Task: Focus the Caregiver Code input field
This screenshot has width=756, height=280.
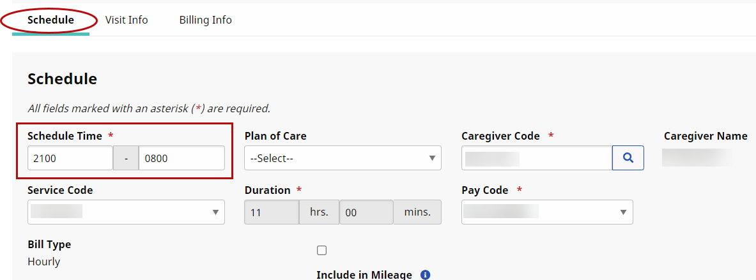Action: pyautogui.click(x=537, y=158)
